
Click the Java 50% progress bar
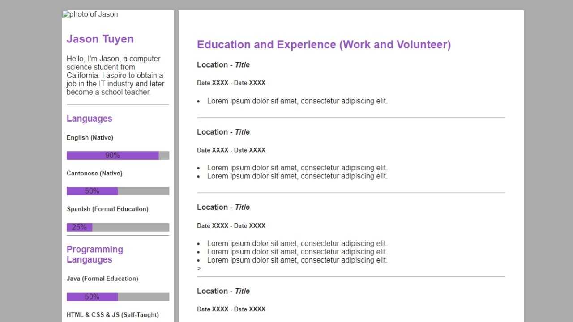118,297
